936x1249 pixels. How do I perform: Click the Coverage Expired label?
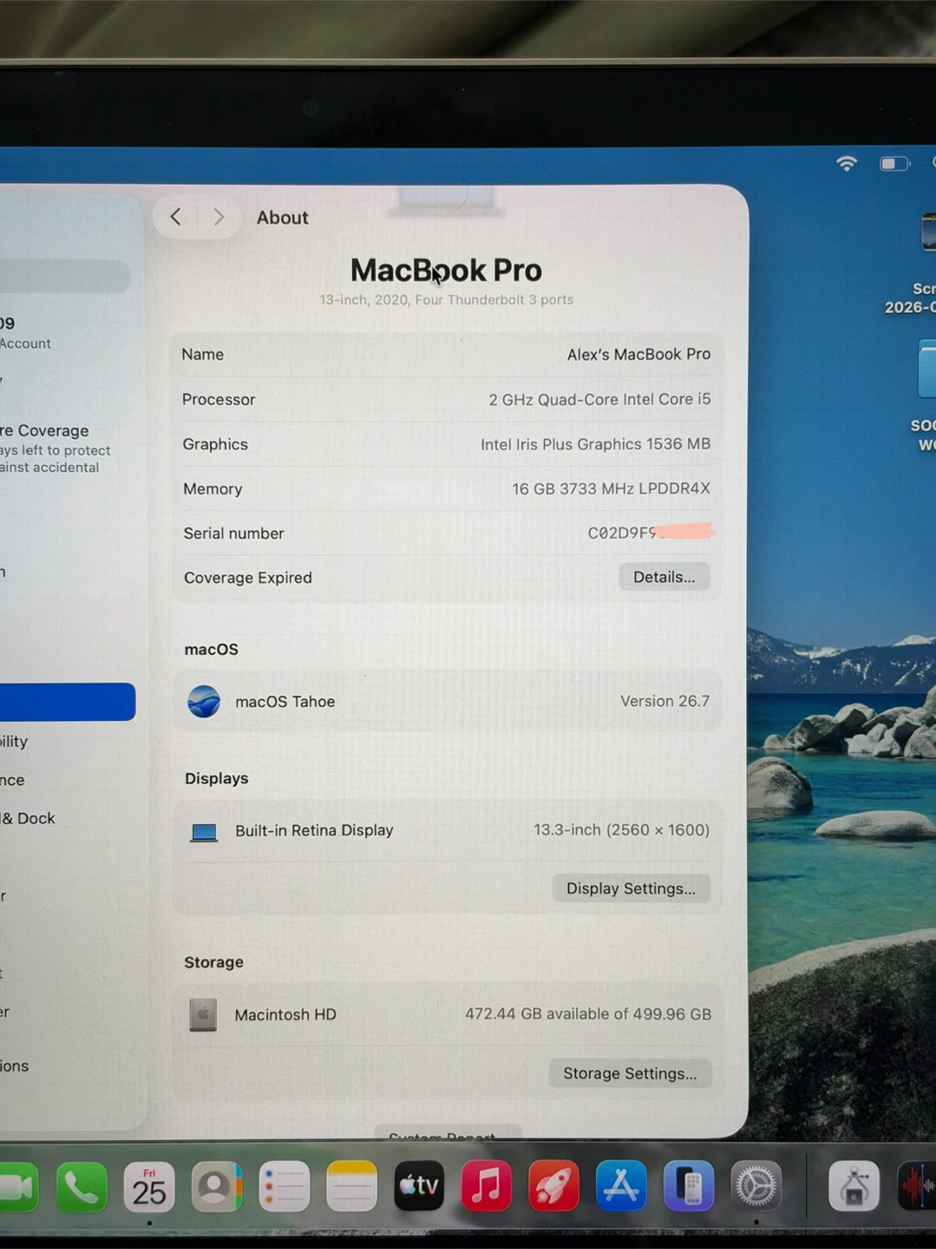[248, 578]
